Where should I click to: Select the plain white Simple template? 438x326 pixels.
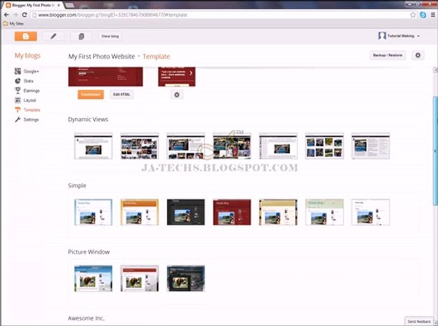click(371, 212)
